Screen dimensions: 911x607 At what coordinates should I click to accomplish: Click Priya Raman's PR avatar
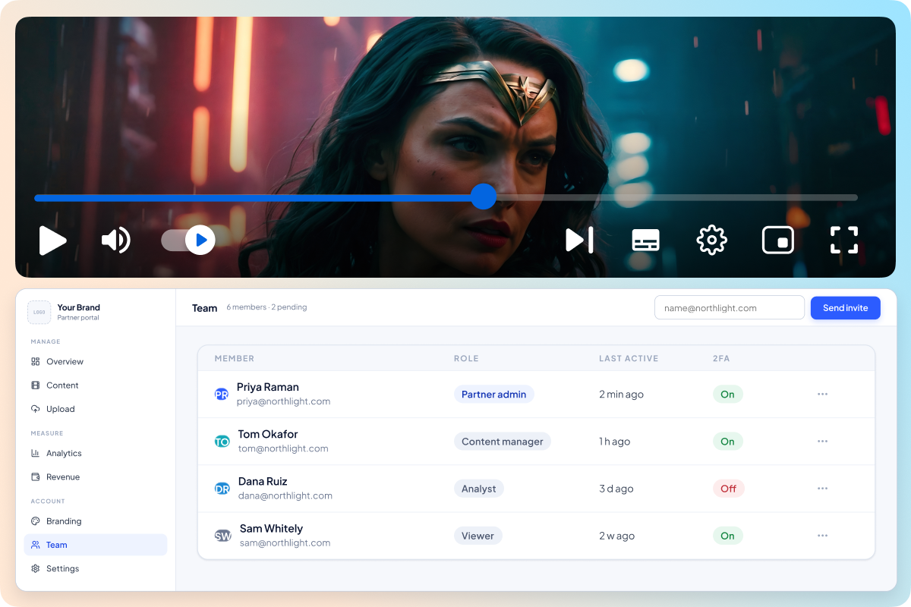[x=222, y=395]
